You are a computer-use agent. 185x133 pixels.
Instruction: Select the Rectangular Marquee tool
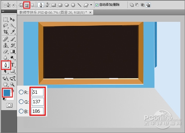tap(5, 19)
